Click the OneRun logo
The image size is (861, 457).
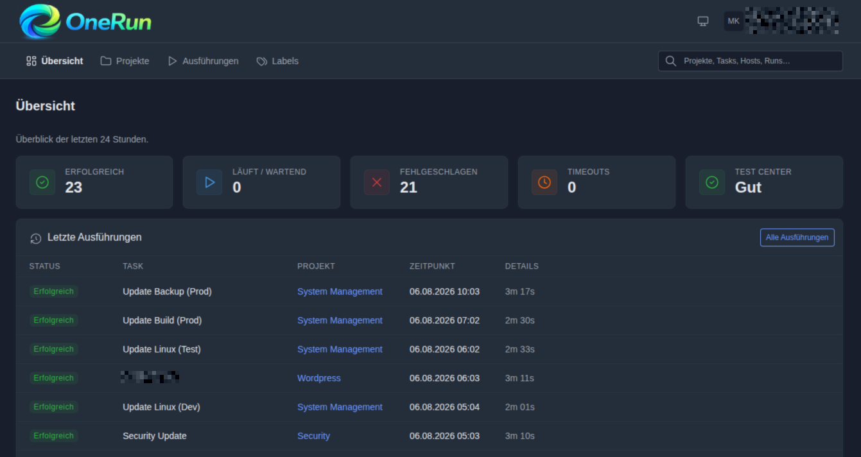click(x=85, y=21)
